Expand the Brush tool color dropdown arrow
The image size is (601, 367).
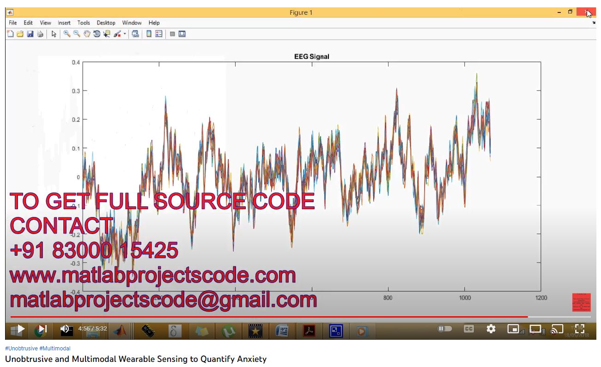(125, 34)
